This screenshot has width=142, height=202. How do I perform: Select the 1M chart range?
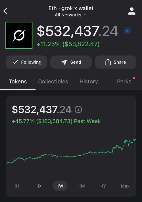(82, 186)
